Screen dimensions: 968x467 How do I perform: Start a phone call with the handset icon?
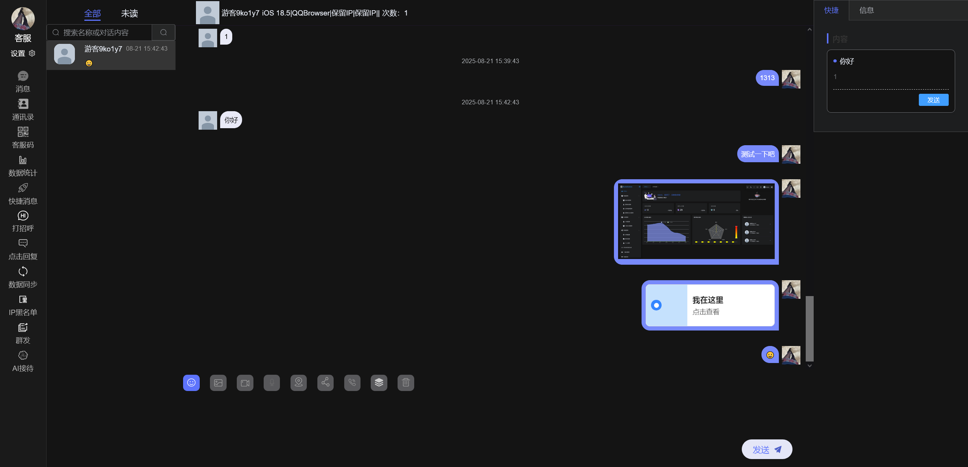pos(352,383)
